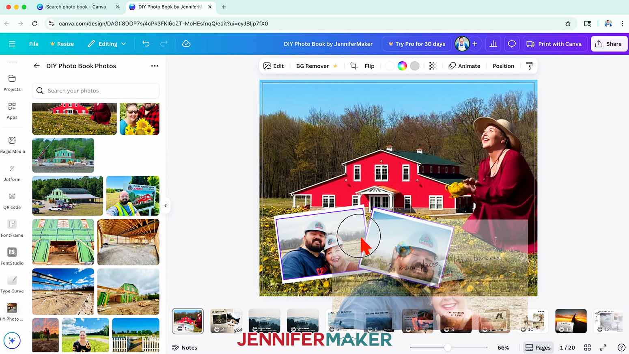
Task: Click Flip in the toolbar
Action: [x=369, y=66]
